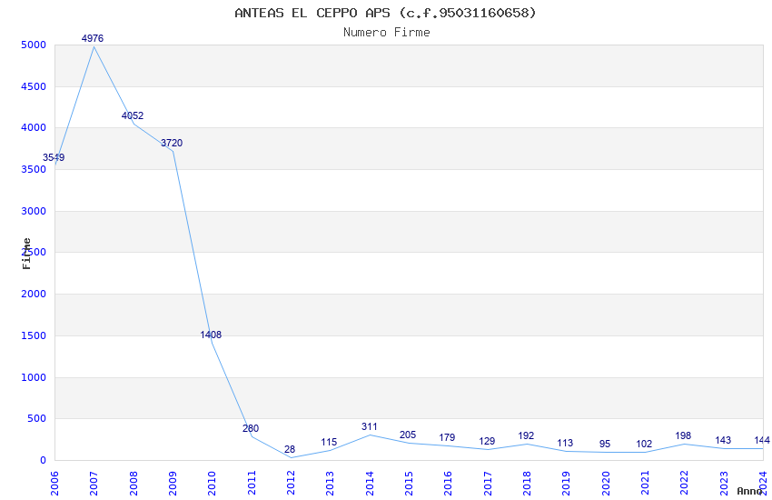
Task: Click x-axis year 2018
Action: tap(528, 484)
